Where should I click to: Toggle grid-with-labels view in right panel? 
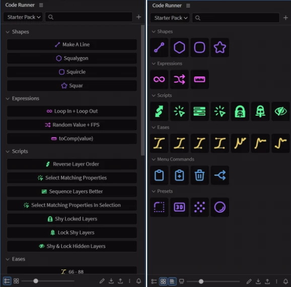(172, 281)
